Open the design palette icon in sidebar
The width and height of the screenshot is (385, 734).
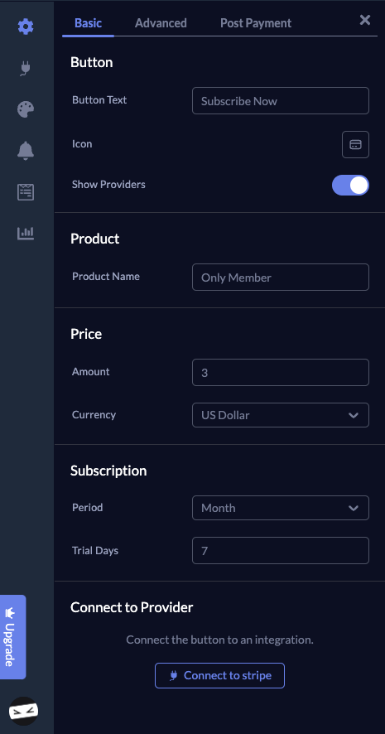tap(26, 109)
